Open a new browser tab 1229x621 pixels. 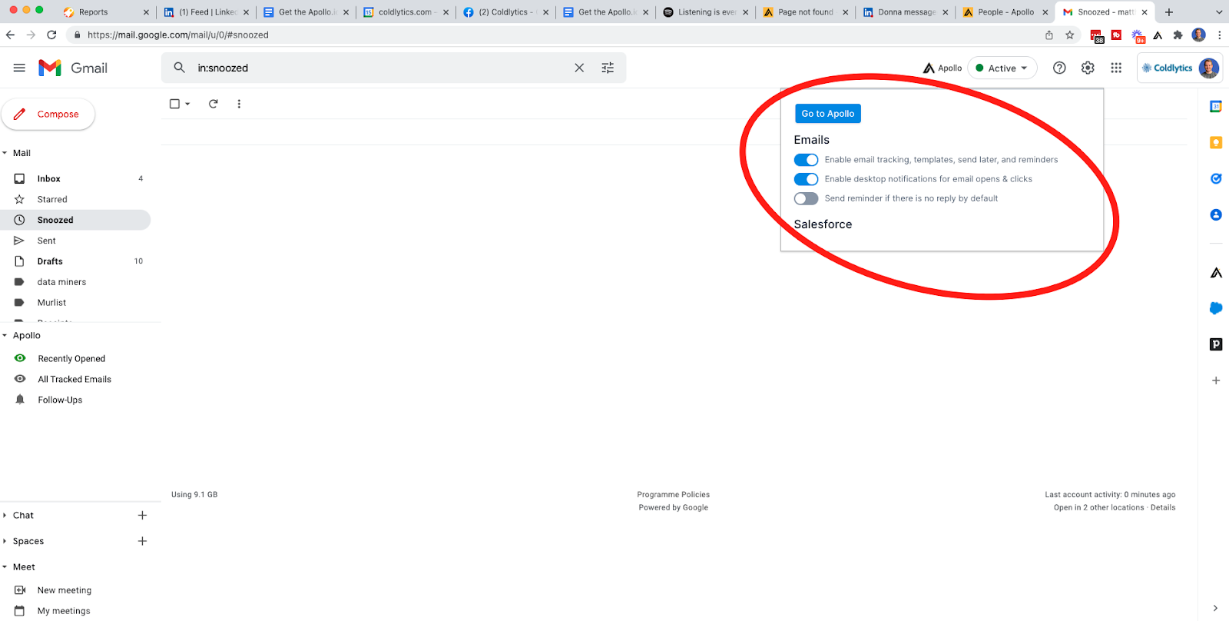tap(1169, 12)
